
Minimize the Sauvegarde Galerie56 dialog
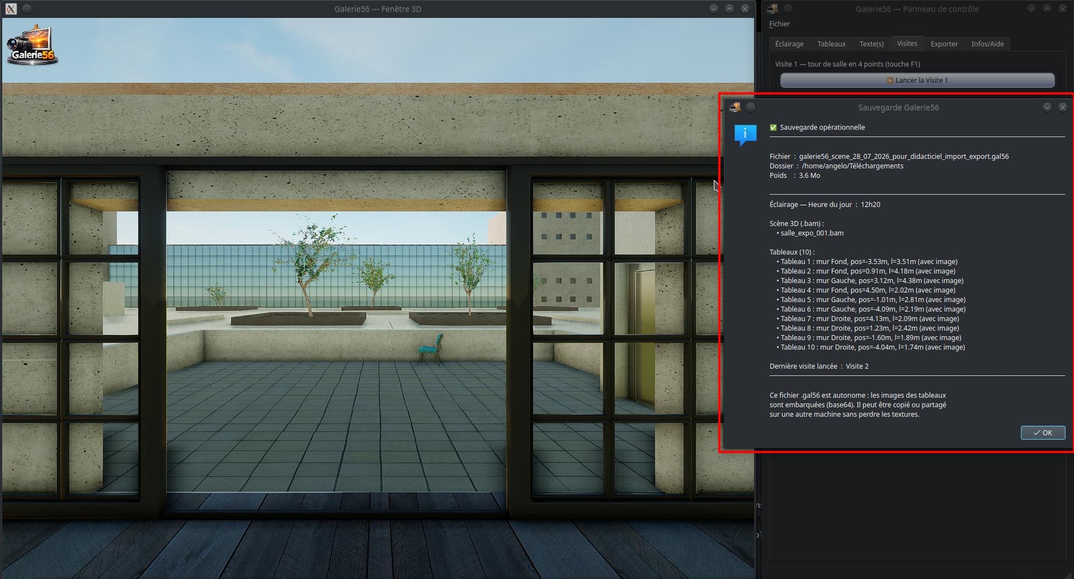click(x=1047, y=107)
